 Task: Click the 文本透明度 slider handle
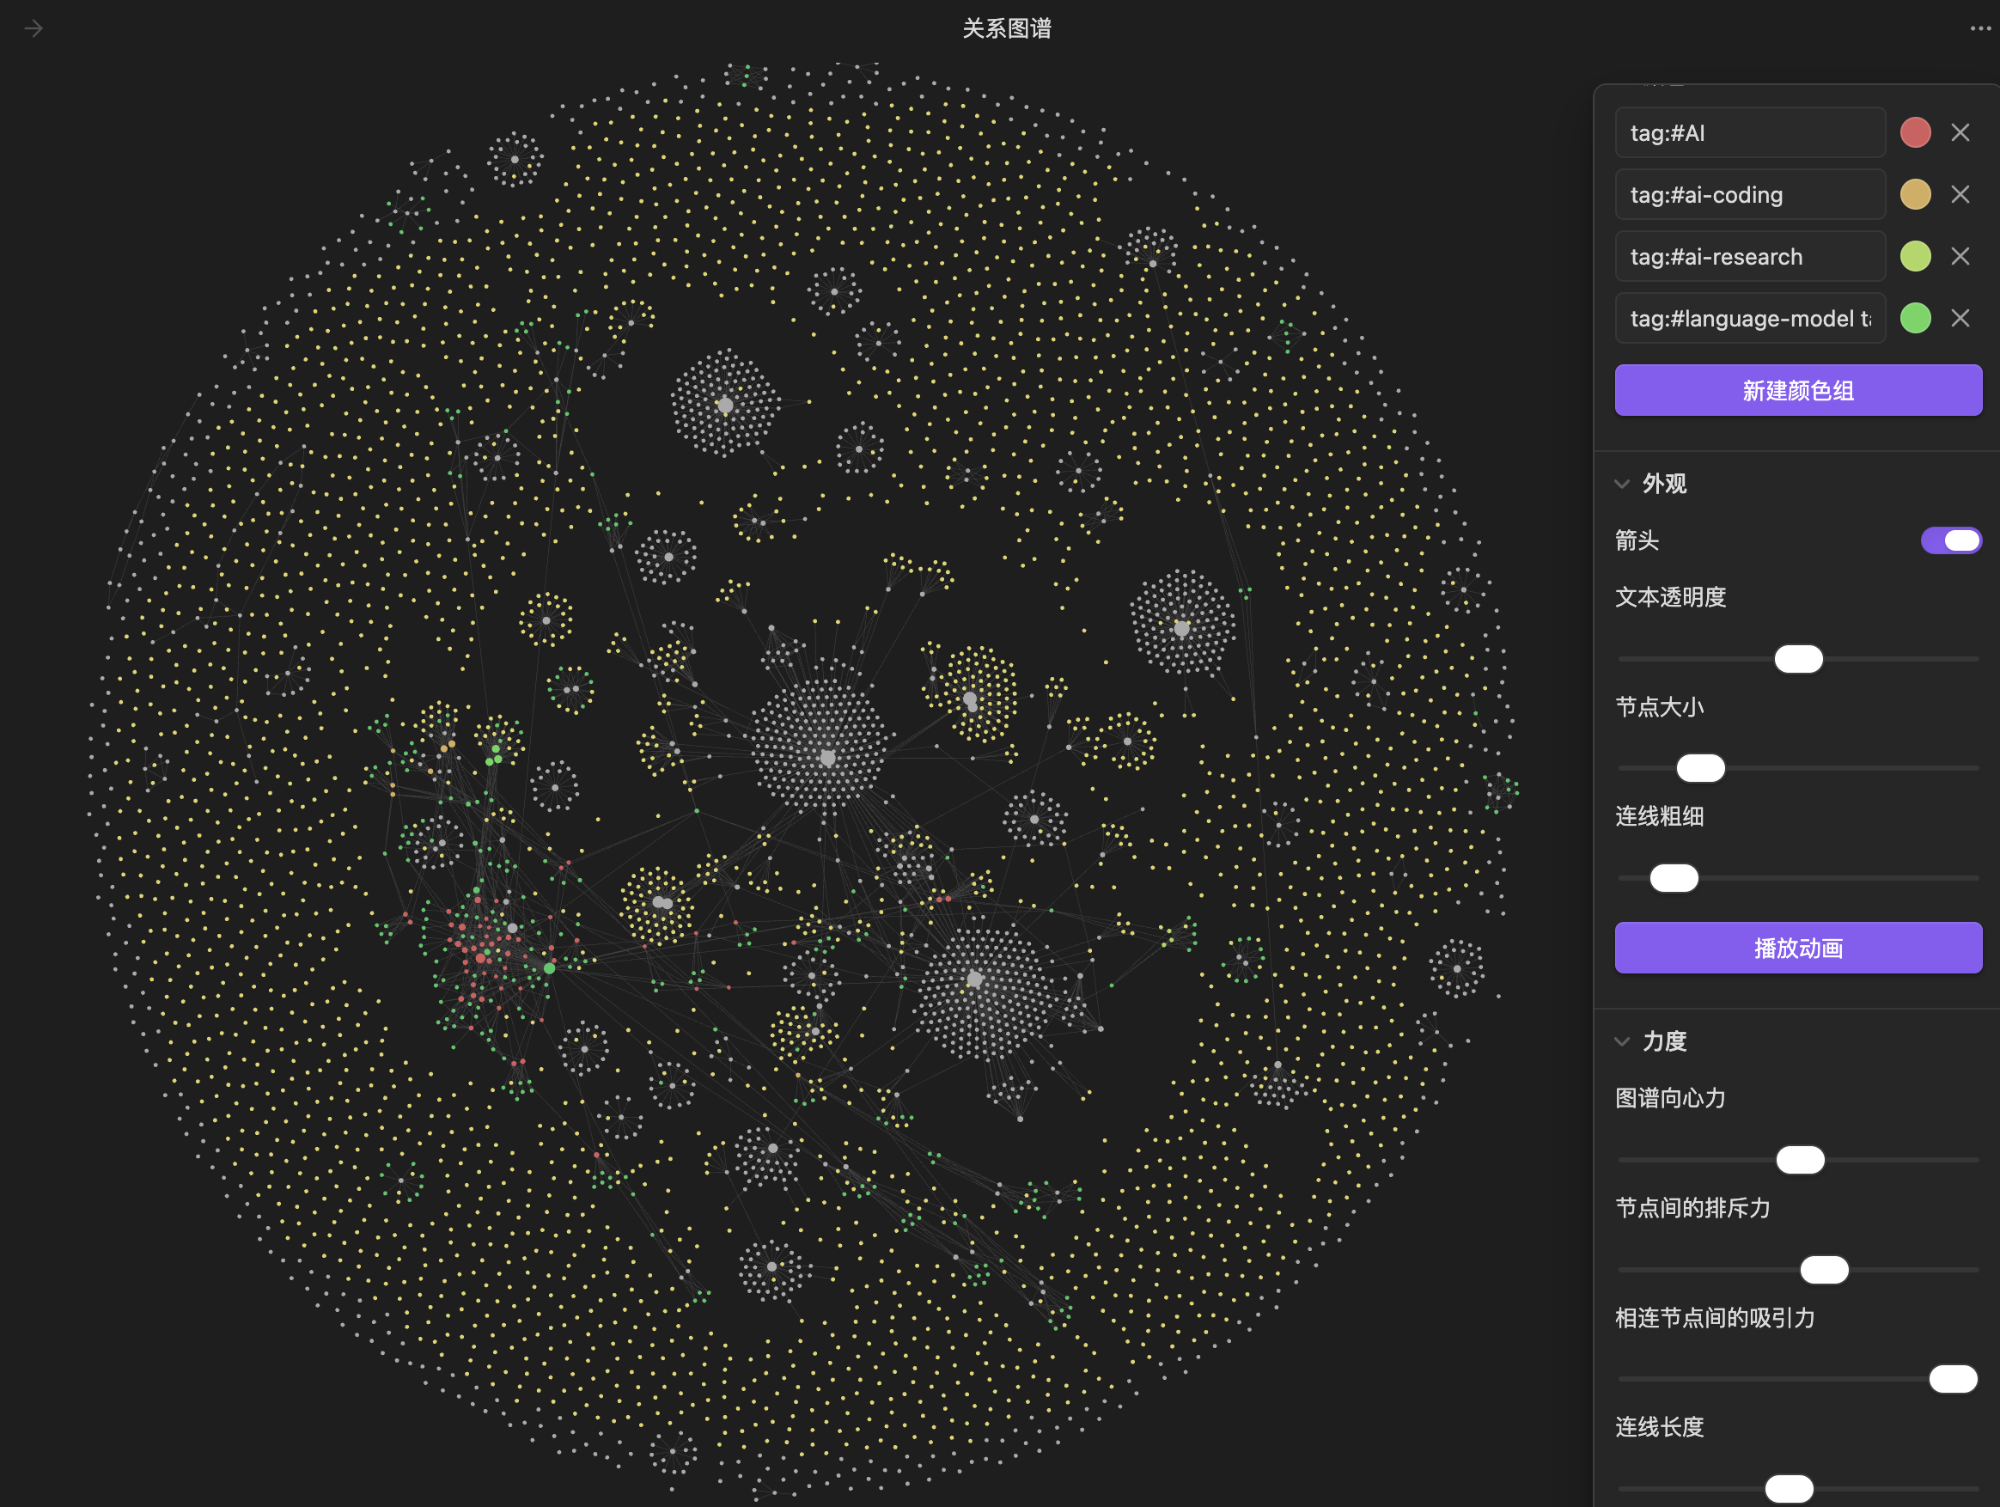click(x=1798, y=659)
